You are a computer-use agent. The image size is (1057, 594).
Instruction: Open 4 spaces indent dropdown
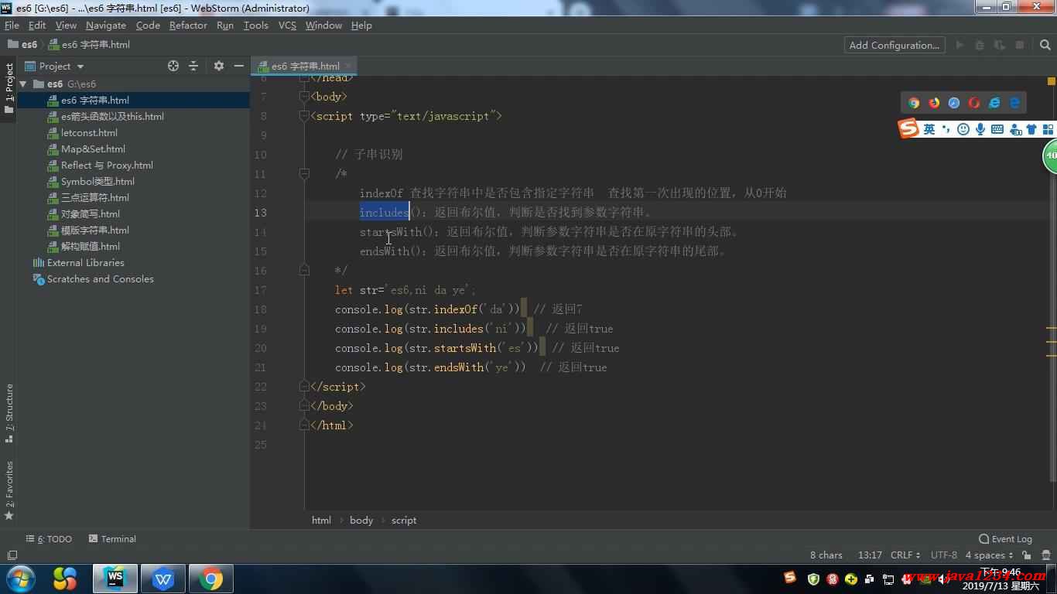click(x=989, y=555)
